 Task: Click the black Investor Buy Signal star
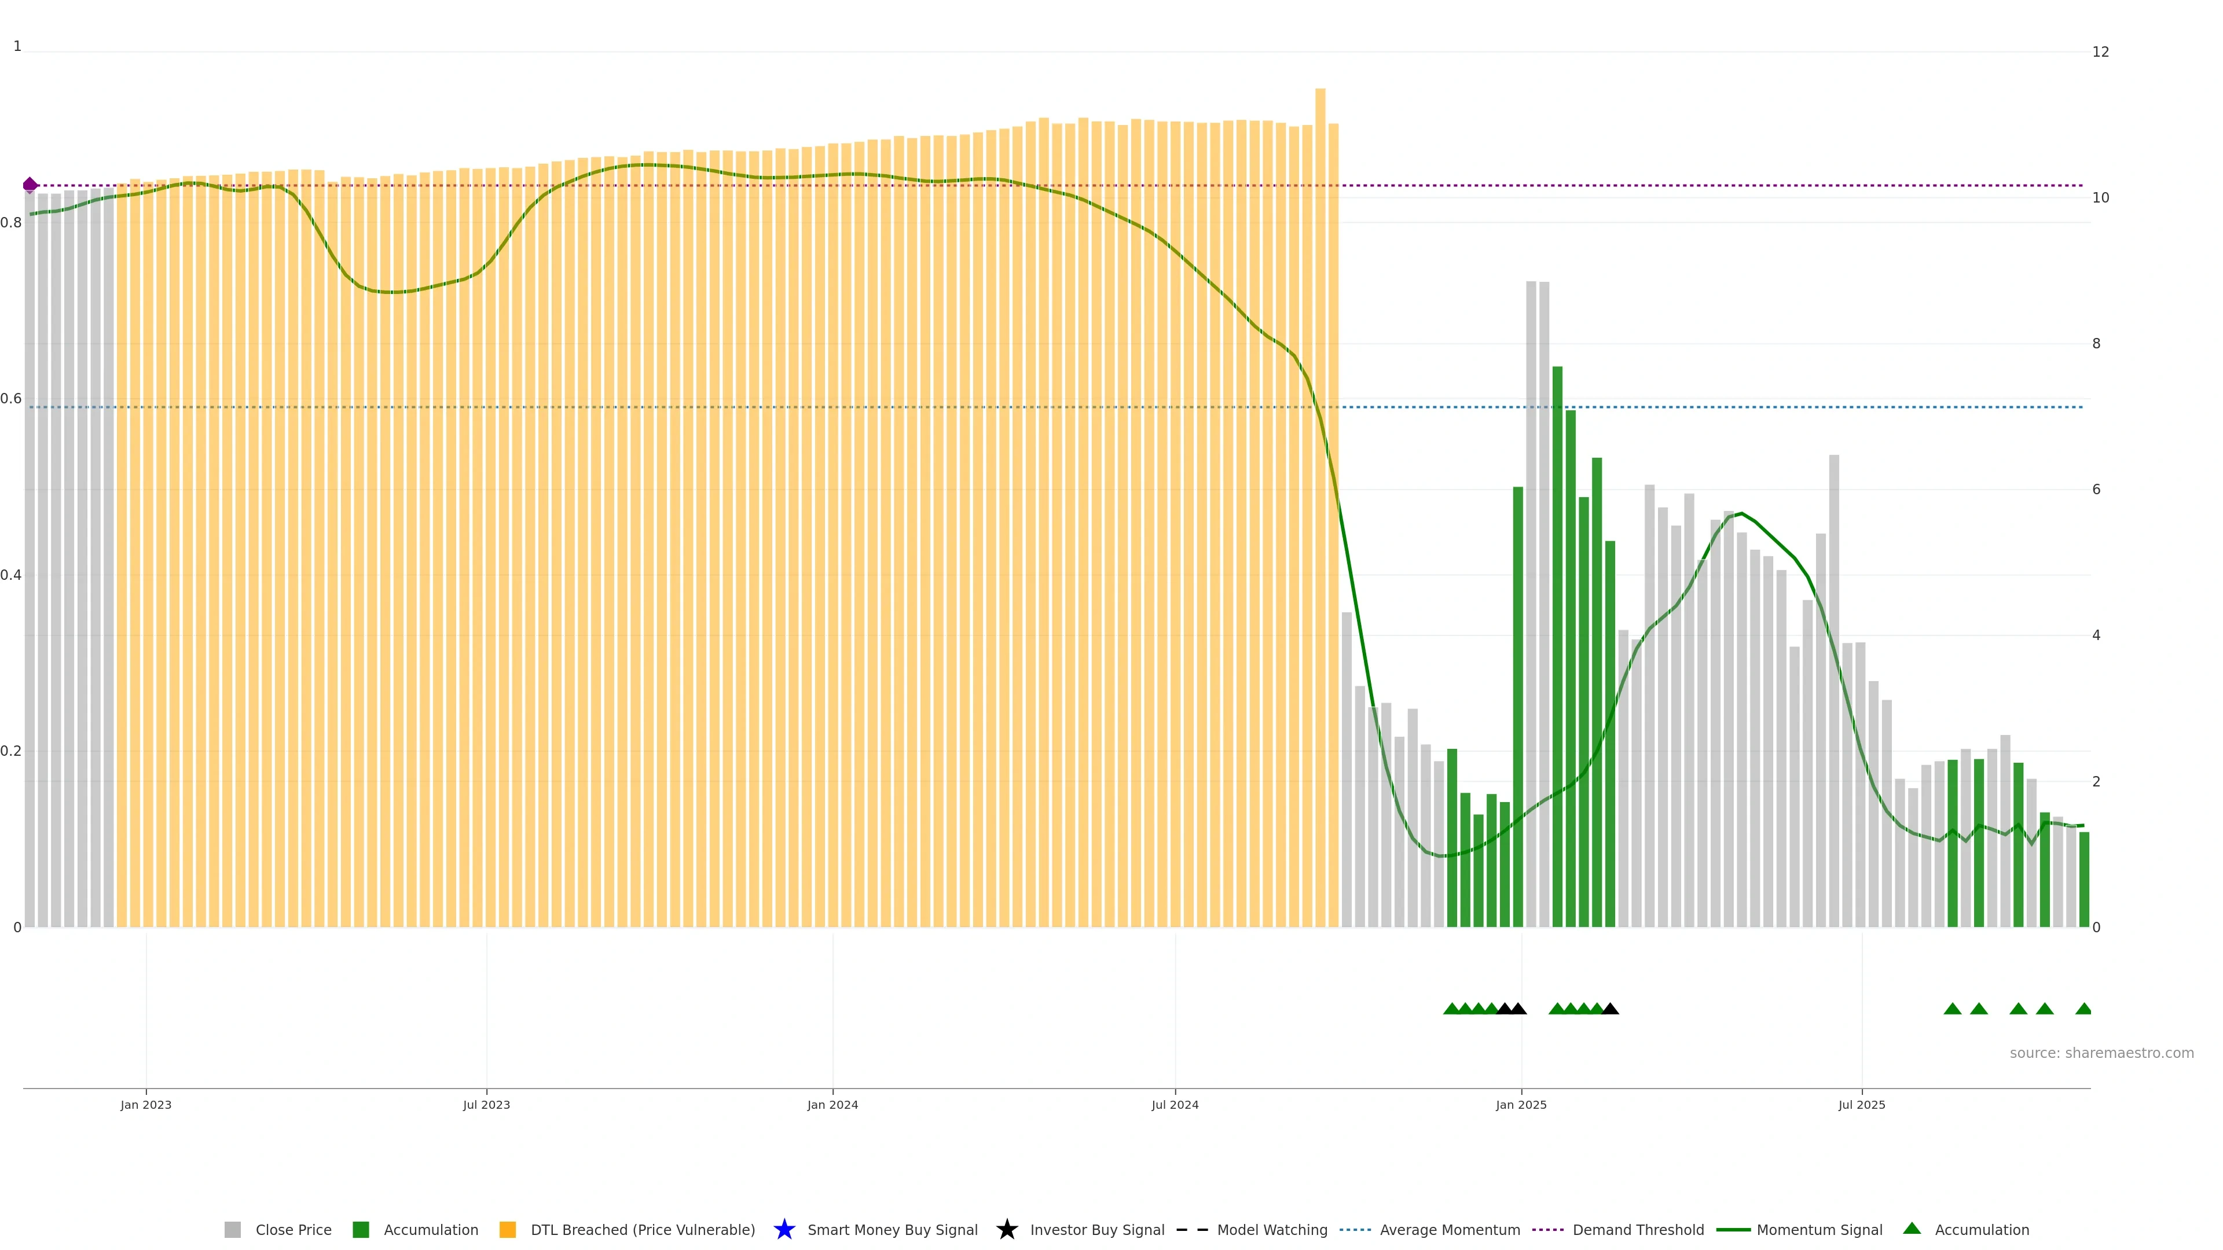coord(1006,1229)
